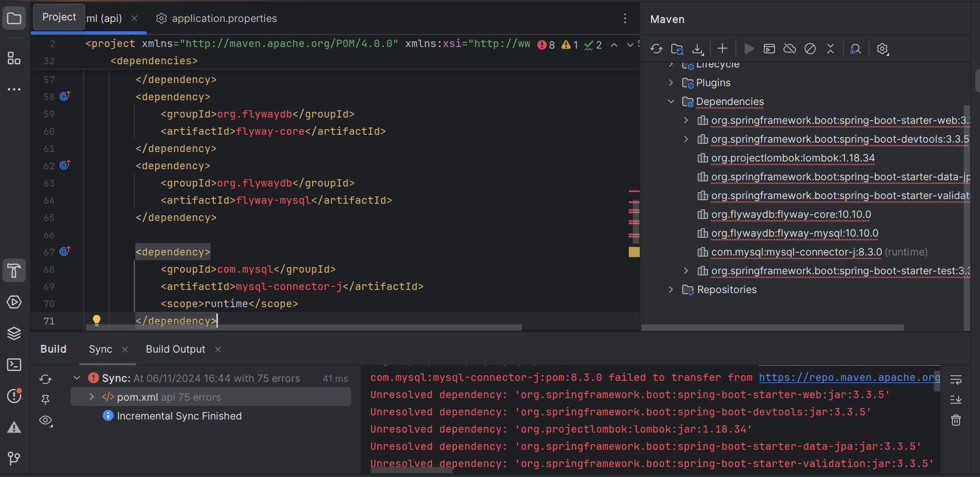The height and width of the screenshot is (477, 980).
Task: Open the Structure tool window icon
Action: click(14, 58)
